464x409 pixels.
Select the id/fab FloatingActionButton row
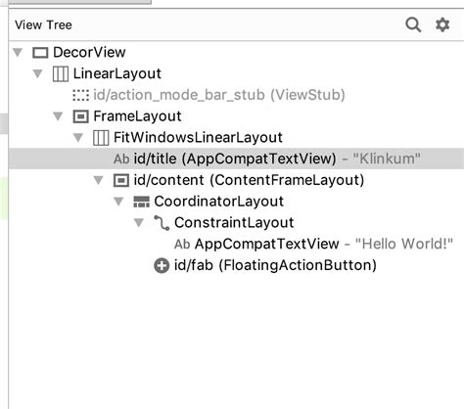coord(236,265)
